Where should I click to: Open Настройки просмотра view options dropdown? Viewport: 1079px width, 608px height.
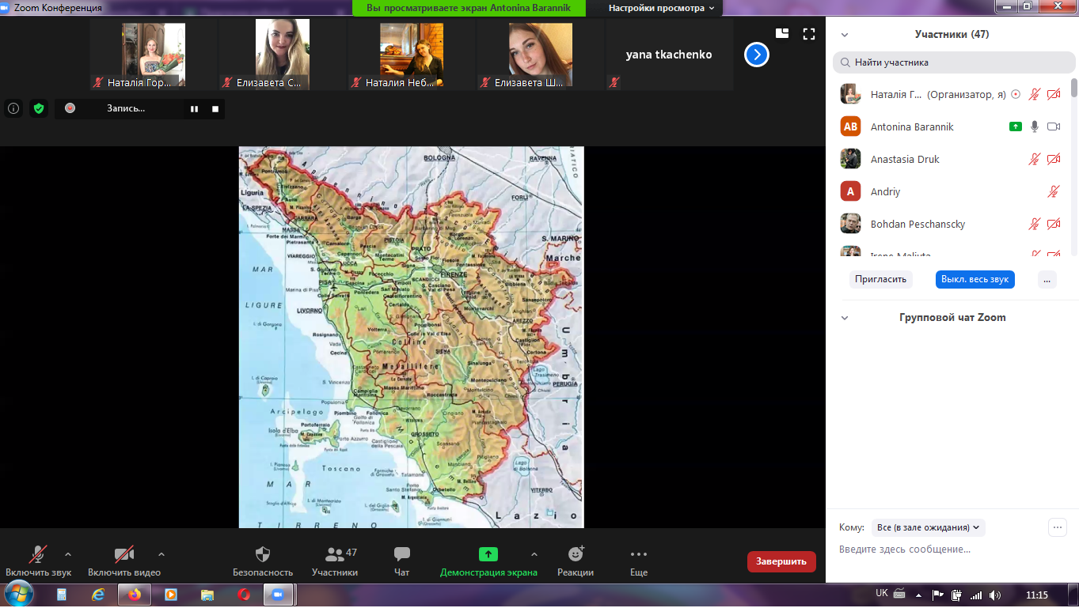(661, 8)
